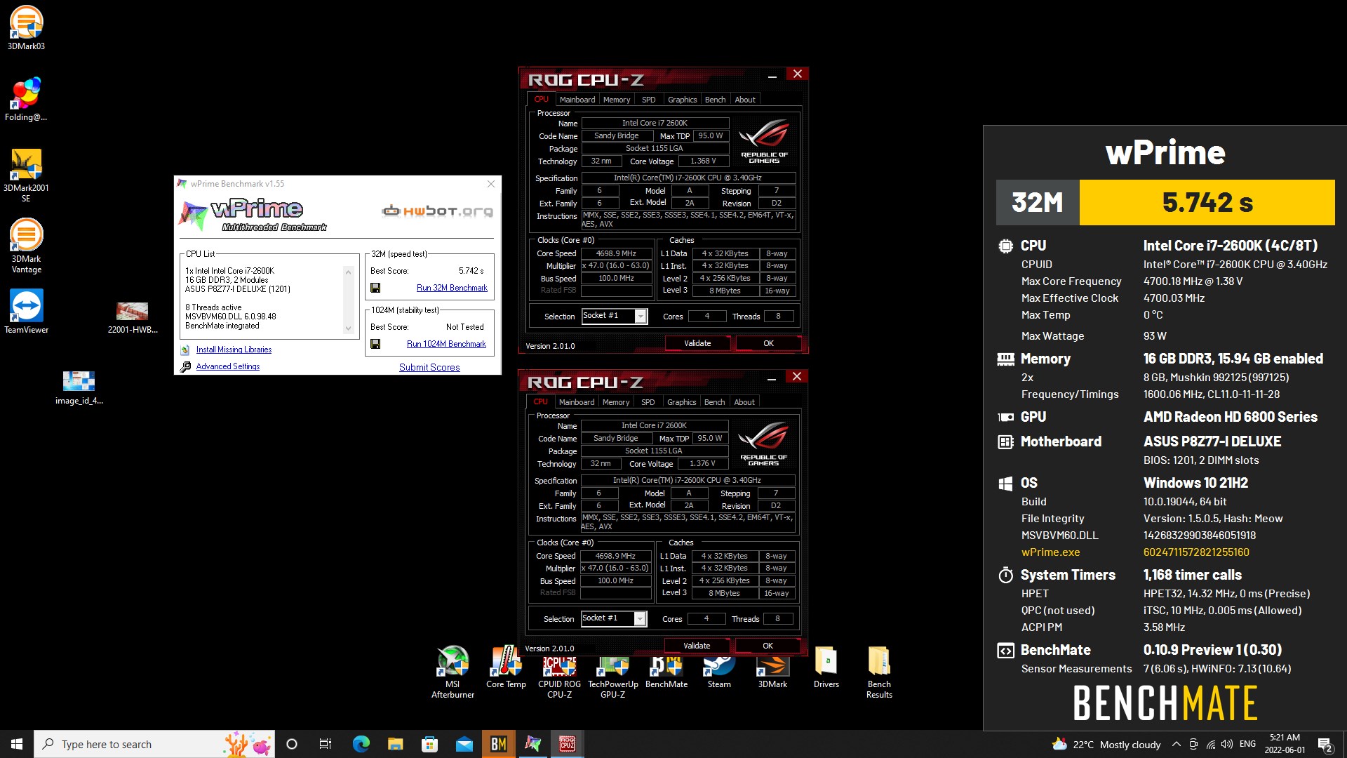
Task: Open the MSI Afterburner desktop shortcut
Action: (x=453, y=672)
